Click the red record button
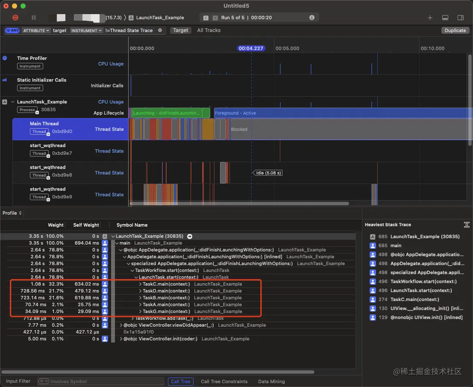Screen dimensions: 473x387 (x=15, y=18)
